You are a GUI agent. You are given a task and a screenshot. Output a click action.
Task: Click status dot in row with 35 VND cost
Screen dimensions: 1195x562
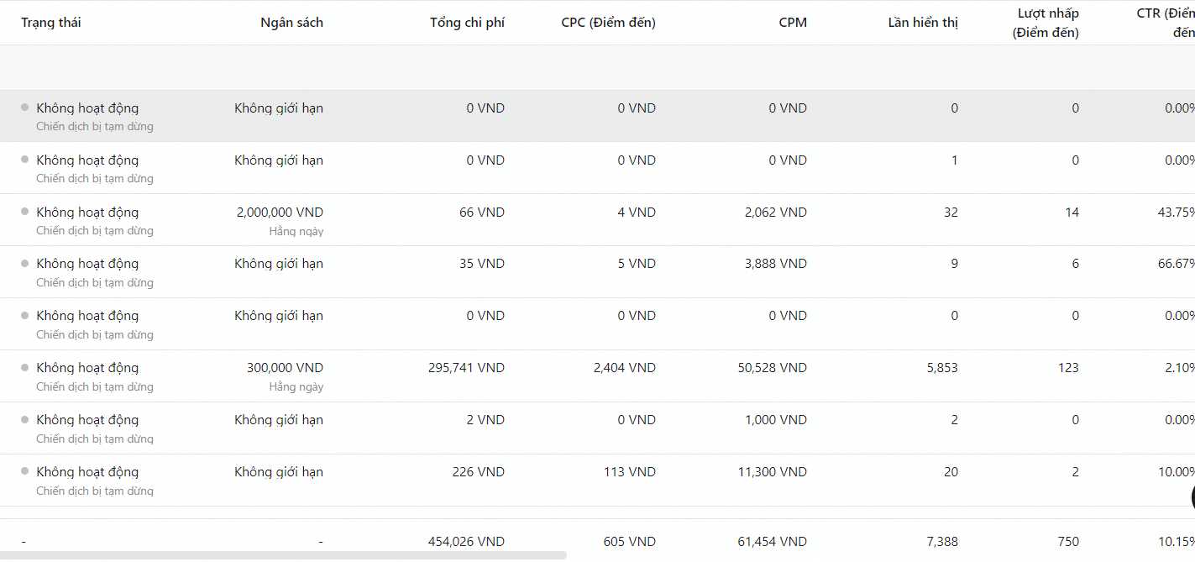tap(25, 263)
